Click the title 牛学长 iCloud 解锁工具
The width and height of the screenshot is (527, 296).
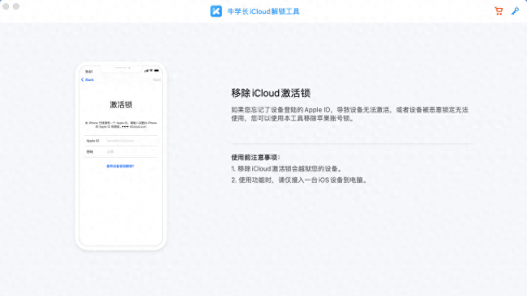[263, 11]
